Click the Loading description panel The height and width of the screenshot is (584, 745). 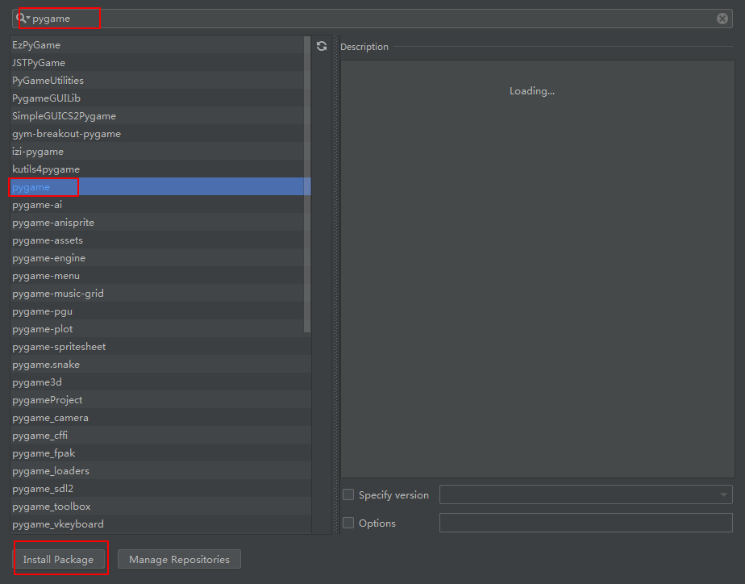[x=537, y=269]
